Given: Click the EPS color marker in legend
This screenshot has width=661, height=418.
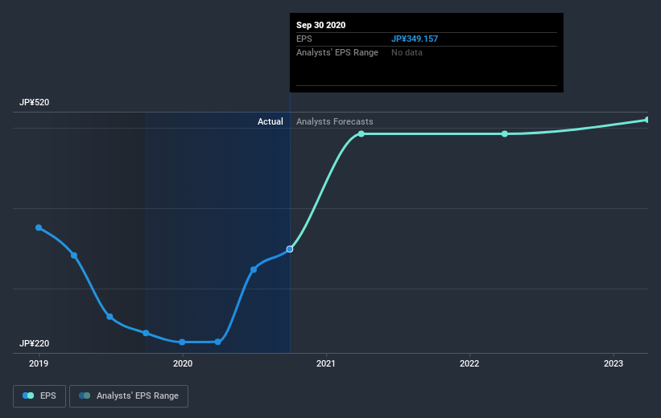Looking at the screenshot, I should coord(28,395).
